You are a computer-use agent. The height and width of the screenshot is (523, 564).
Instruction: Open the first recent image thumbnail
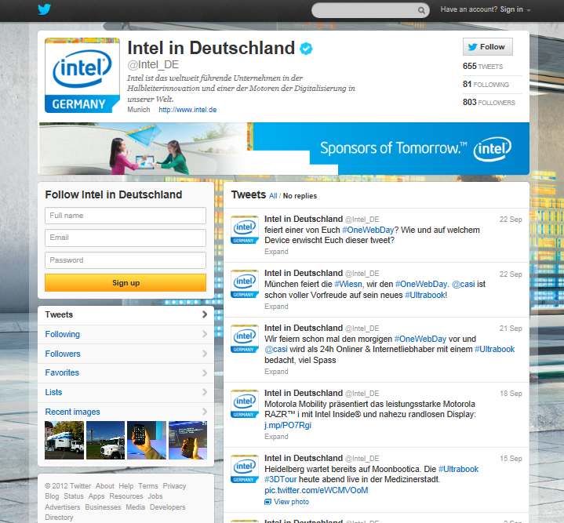[x=64, y=440]
